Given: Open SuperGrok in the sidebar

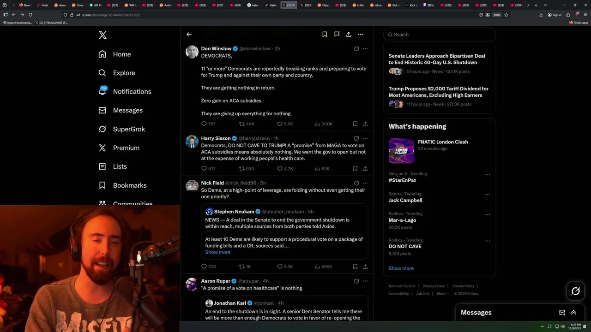Looking at the screenshot, I should click(x=122, y=129).
